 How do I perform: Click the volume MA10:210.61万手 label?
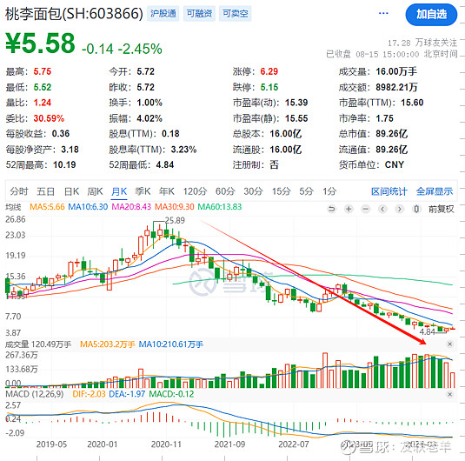pos(171,344)
